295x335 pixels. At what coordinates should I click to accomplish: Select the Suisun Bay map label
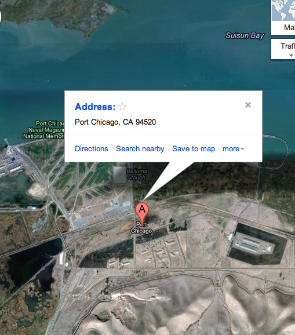(245, 35)
